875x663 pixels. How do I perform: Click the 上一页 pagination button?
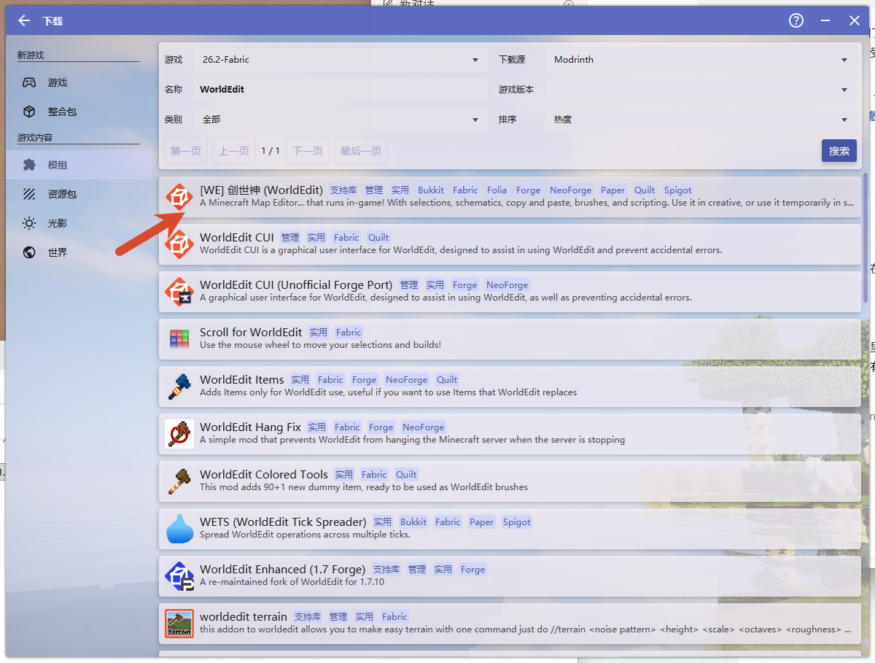234,151
